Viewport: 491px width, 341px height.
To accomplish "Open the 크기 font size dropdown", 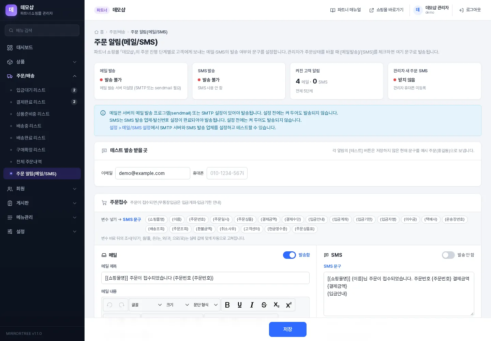I will tap(177, 305).
